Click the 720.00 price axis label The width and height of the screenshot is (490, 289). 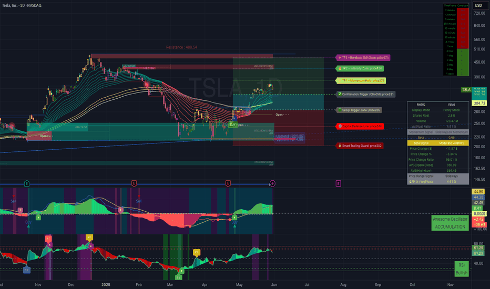tap(479, 14)
